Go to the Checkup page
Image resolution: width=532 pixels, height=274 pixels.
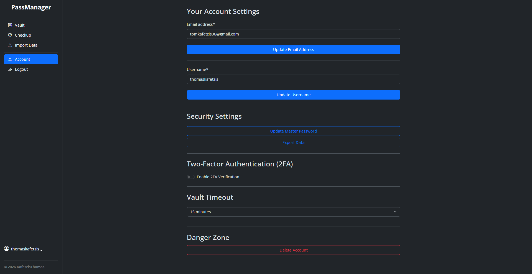31,35
